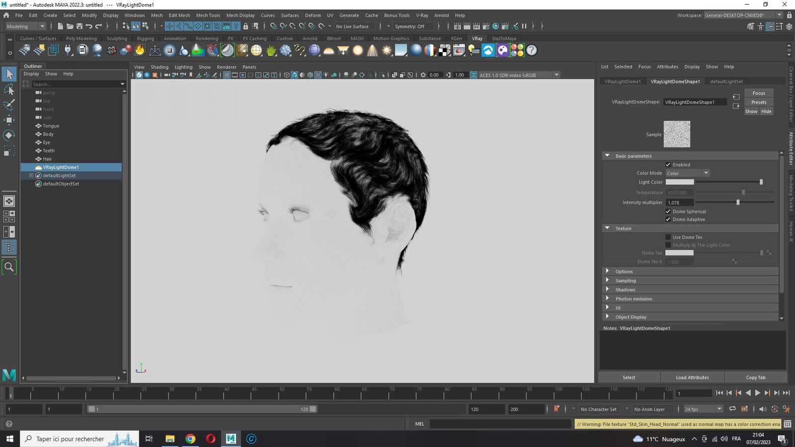The width and height of the screenshot is (795, 447).
Task: Open the Color Mode dropdown
Action: pyautogui.click(x=688, y=173)
